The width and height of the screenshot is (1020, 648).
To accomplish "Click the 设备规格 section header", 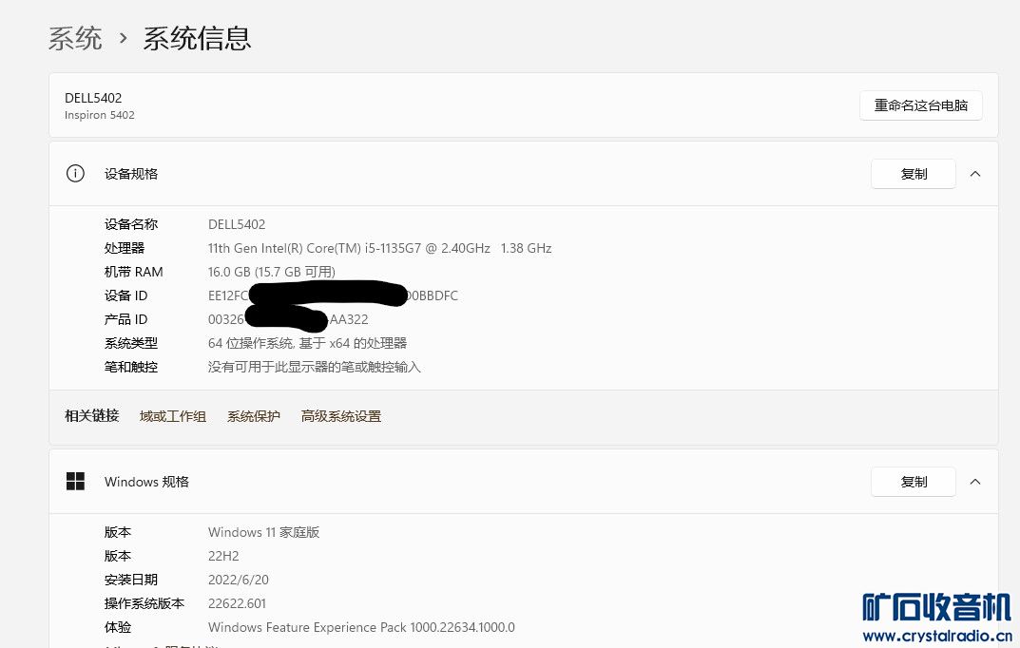I will click(131, 174).
